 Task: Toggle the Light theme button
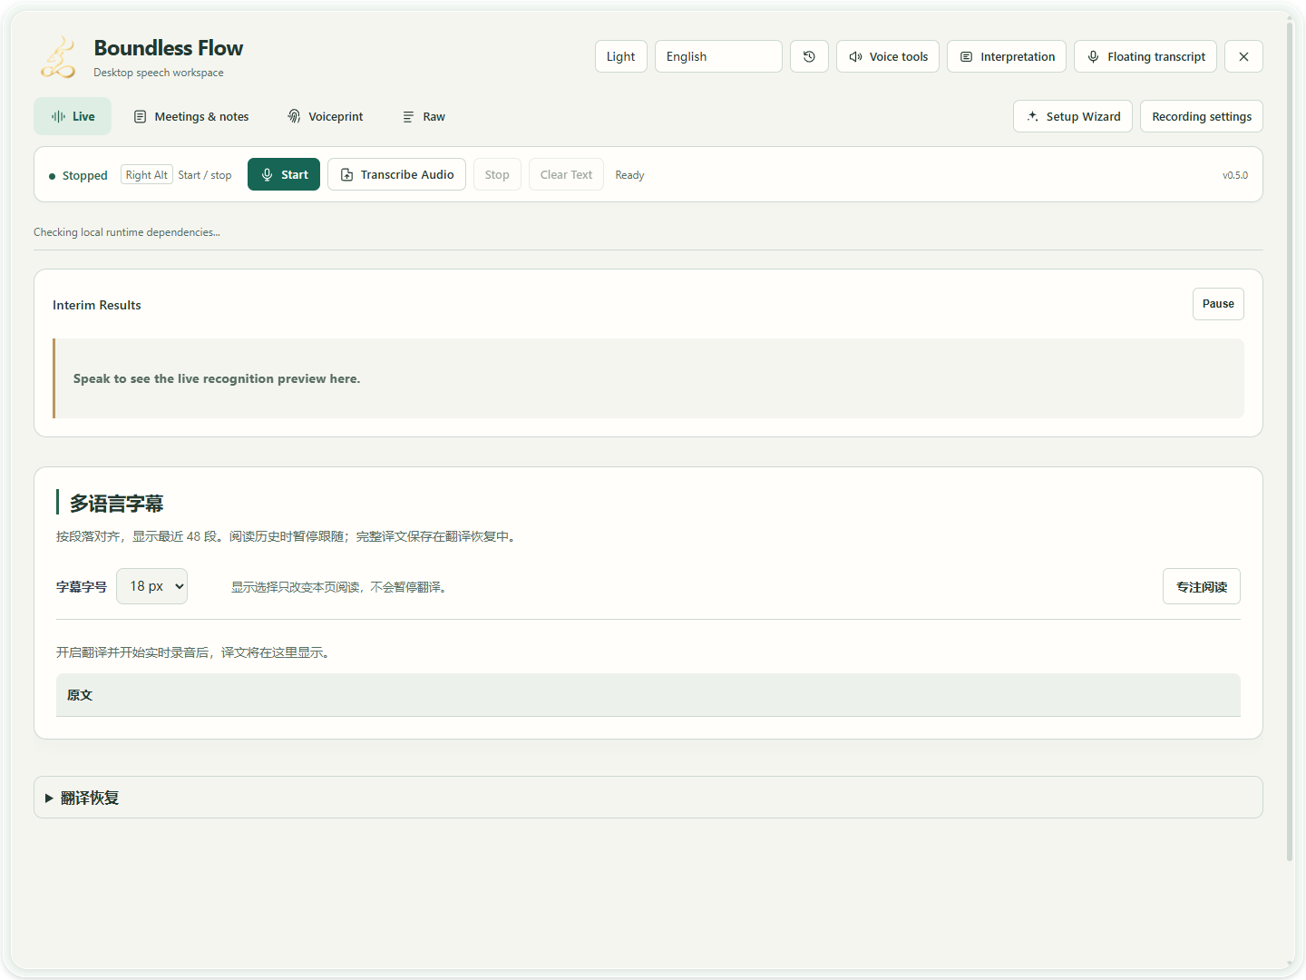[x=621, y=56]
